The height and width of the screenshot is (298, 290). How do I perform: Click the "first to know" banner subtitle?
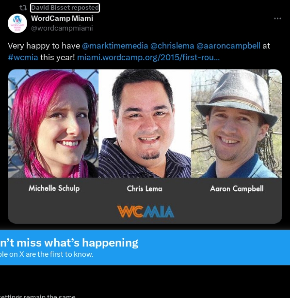tap(47, 254)
